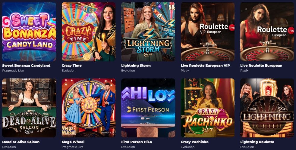Viewport: 296px width, 150px height.
Task: Open the Roulette European live thumbnail
Action: 267,32
